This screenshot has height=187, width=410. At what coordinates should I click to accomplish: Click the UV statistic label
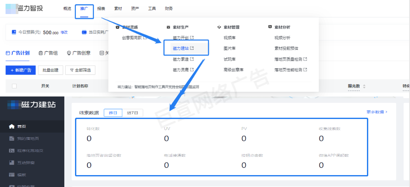coord(167,129)
